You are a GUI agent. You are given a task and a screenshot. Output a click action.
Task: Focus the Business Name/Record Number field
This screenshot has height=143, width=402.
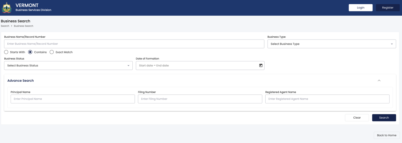point(134,44)
